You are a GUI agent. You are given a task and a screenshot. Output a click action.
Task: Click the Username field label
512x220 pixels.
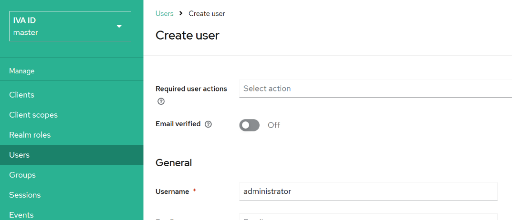(x=172, y=191)
